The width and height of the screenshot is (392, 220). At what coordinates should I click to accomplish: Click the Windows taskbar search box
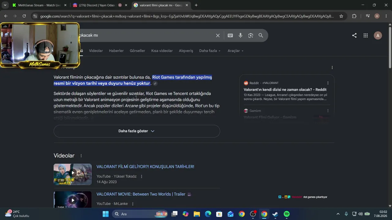pyautogui.click(x=139, y=214)
